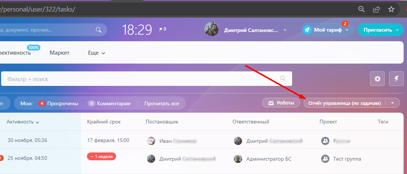The width and height of the screenshot is (407, 174).
Task: Click the robot icon in Роботы button
Action: tap(271, 103)
